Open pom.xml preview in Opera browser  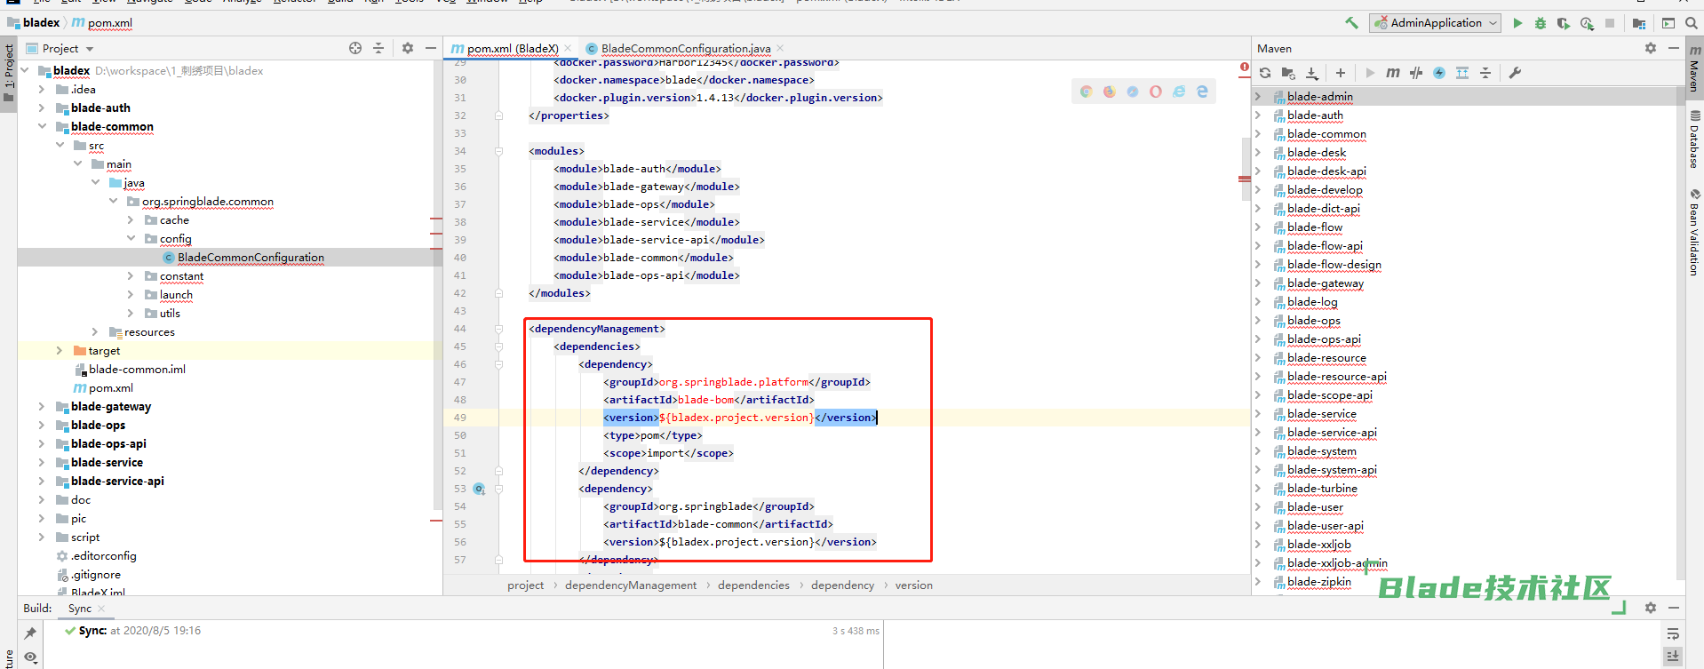click(x=1156, y=92)
